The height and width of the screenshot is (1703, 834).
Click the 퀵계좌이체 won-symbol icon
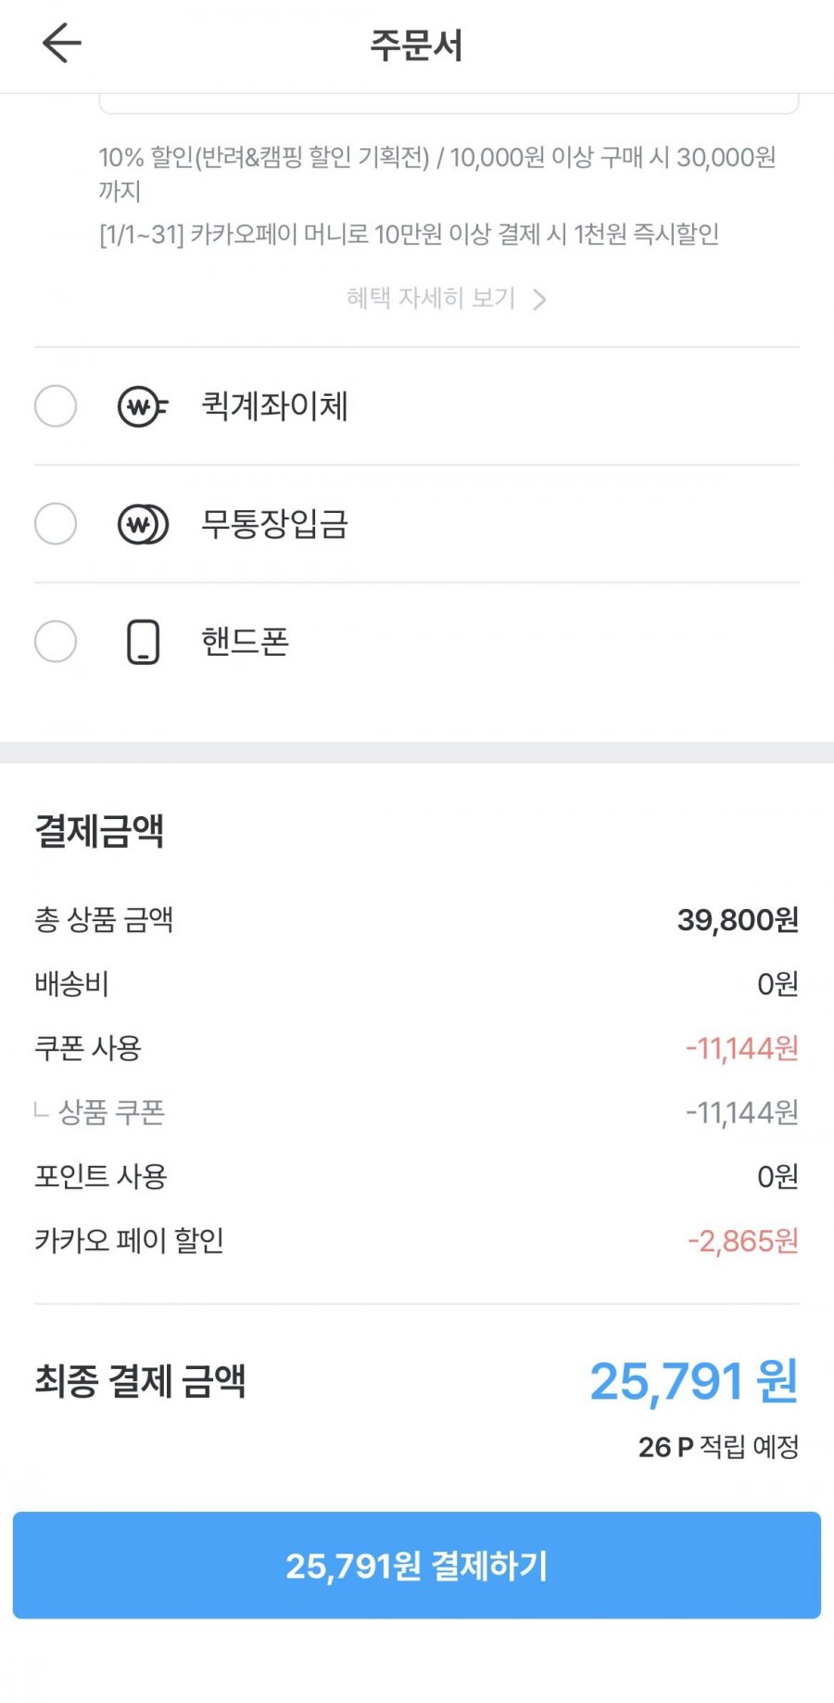pyautogui.click(x=143, y=406)
